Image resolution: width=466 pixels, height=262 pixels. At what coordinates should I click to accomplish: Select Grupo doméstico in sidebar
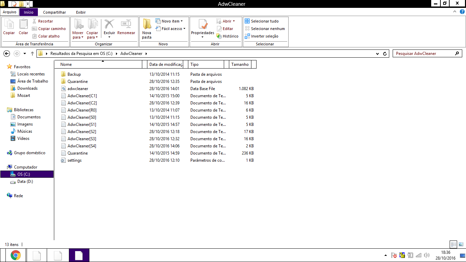(x=29, y=153)
